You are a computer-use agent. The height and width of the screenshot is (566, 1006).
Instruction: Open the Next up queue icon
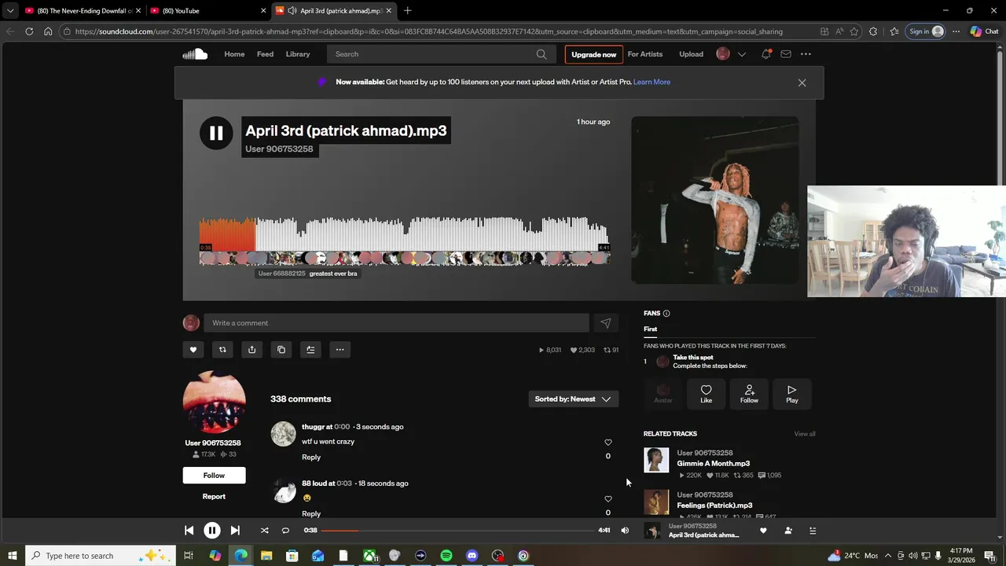(x=813, y=531)
